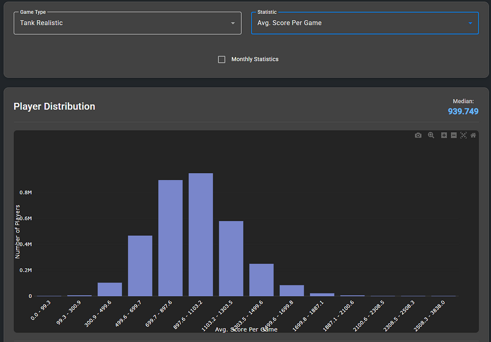This screenshot has width=491, height=342.
Task: Click the 300.9 - 499.6 bar
Action: (x=109, y=289)
